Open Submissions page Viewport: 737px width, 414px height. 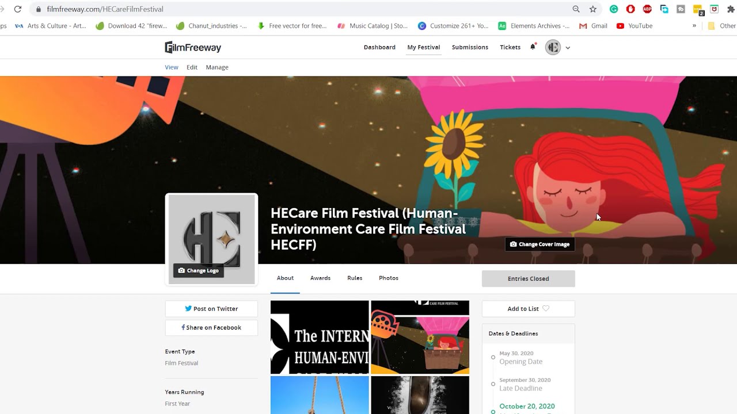[x=470, y=47]
